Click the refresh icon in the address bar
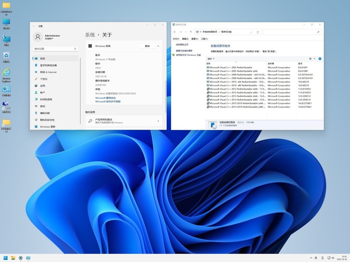The width and height of the screenshot is (350, 262). click(258, 32)
